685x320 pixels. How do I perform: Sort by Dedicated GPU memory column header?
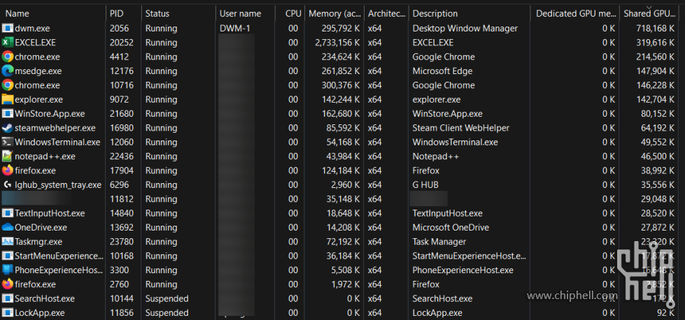575,13
